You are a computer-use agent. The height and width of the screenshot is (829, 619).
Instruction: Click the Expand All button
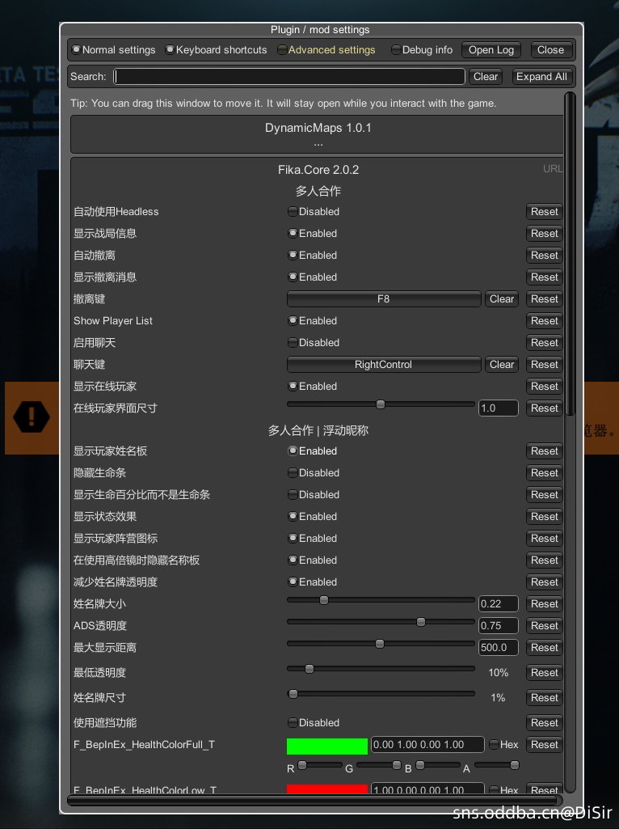pyautogui.click(x=541, y=77)
